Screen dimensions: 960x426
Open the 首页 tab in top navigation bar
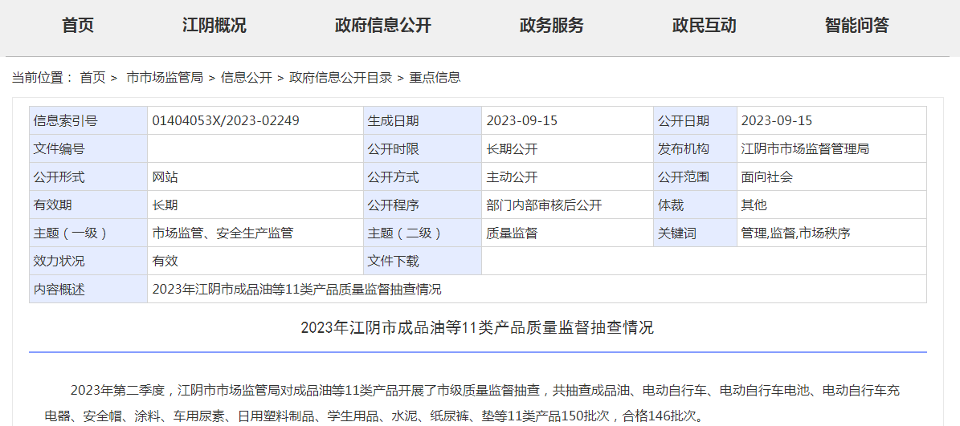coord(78,26)
